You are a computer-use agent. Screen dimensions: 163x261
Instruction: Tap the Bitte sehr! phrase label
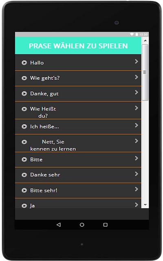pos(44,190)
